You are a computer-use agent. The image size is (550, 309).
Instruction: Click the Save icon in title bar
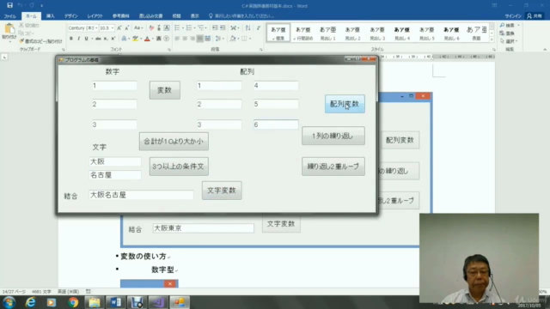[x=9, y=5]
